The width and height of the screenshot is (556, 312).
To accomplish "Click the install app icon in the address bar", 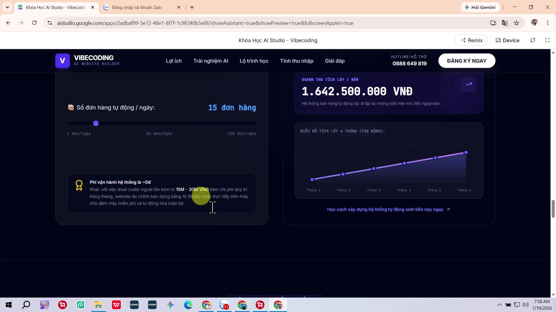I will 493,23.
